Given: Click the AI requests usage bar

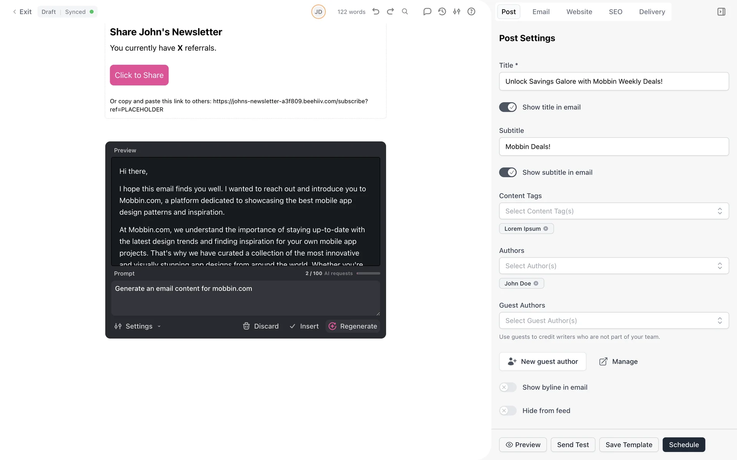Looking at the screenshot, I should [x=368, y=273].
